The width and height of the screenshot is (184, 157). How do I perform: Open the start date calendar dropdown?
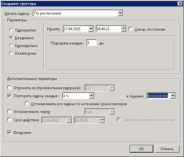[x=91, y=29]
